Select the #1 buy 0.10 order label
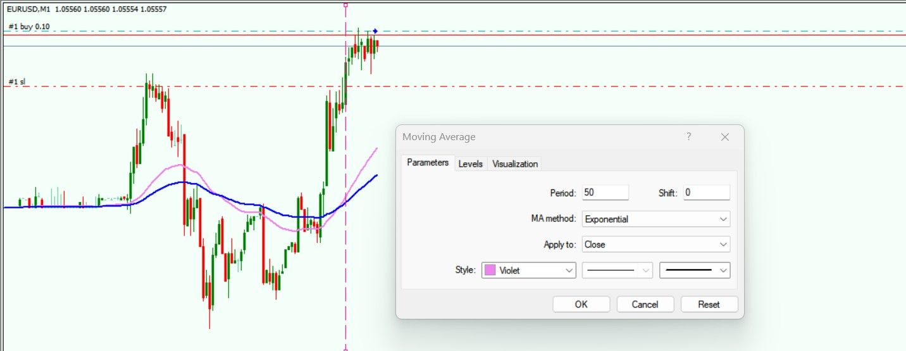The height and width of the screenshot is (351, 906). point(29,27)
